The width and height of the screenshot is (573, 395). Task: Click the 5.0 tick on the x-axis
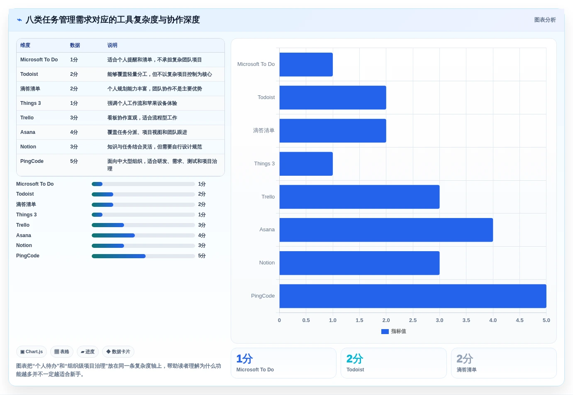click(x=546, y=320)
